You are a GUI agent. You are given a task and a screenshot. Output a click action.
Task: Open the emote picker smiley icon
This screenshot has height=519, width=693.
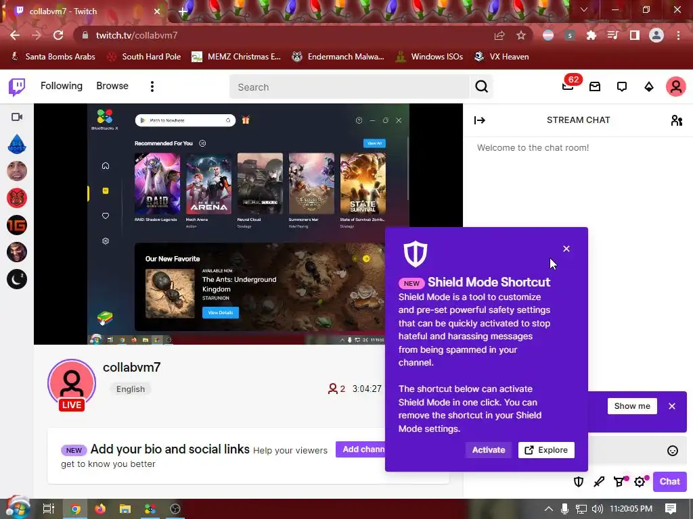(672, 451)
